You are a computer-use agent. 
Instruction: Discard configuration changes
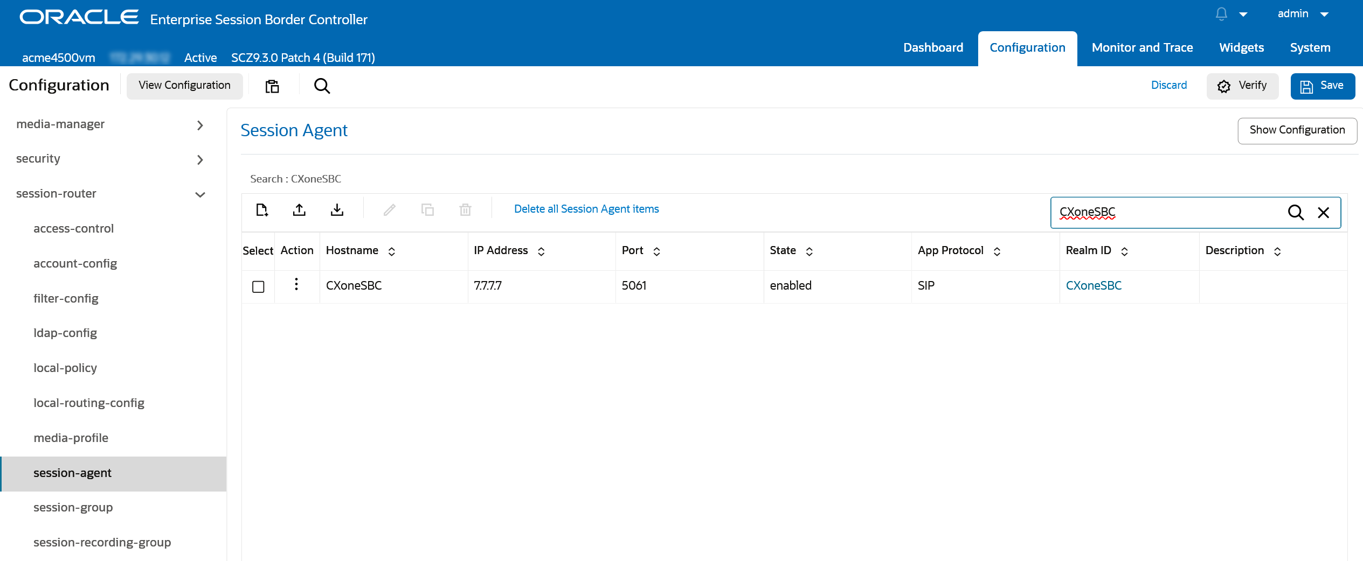tap(1169, 85)
